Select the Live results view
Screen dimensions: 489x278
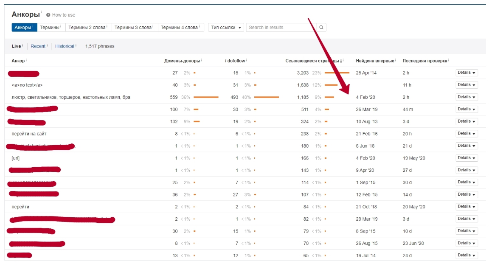coord(16,46)
